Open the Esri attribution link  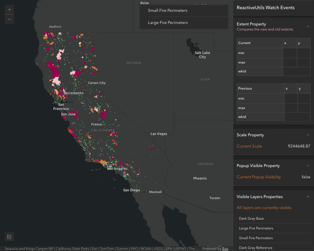(x=225, y=249)
